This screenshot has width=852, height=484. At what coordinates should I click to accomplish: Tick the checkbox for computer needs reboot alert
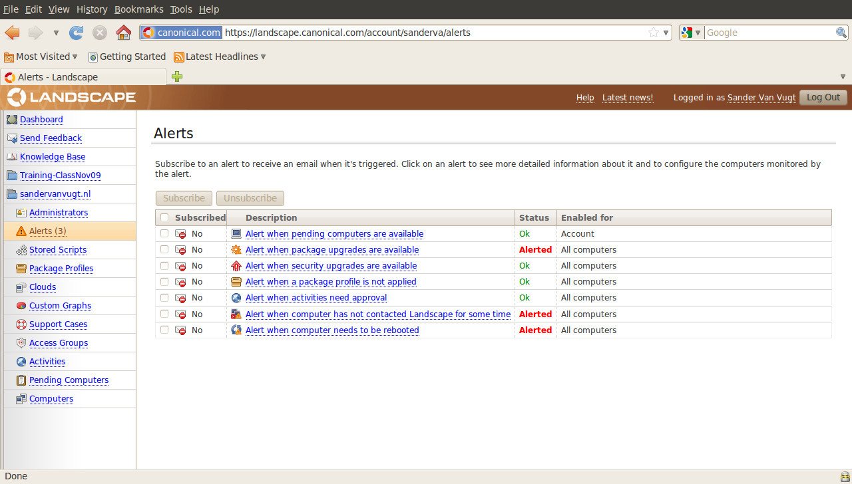tap(164, 330)
